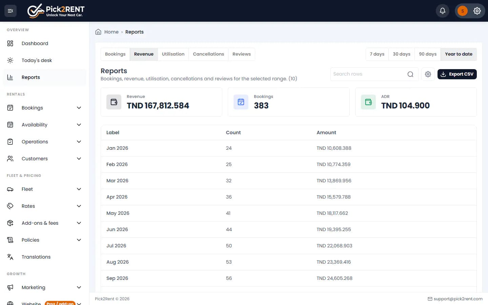Collapse the sidebar with the menu toggle icon
The width and height of the screenshot is (488, 305).
[x=11, y=11]
